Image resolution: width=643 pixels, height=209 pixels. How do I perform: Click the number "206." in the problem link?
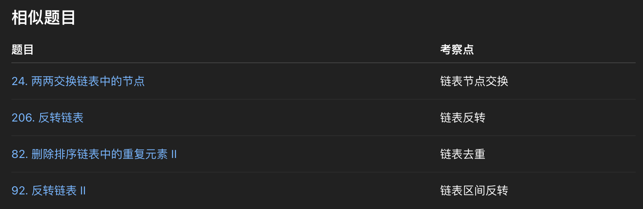[23, 118]
